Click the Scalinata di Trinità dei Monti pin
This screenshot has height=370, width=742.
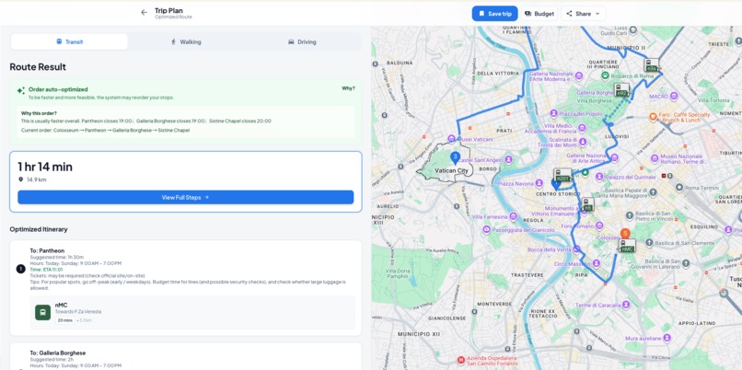[583, 142]
